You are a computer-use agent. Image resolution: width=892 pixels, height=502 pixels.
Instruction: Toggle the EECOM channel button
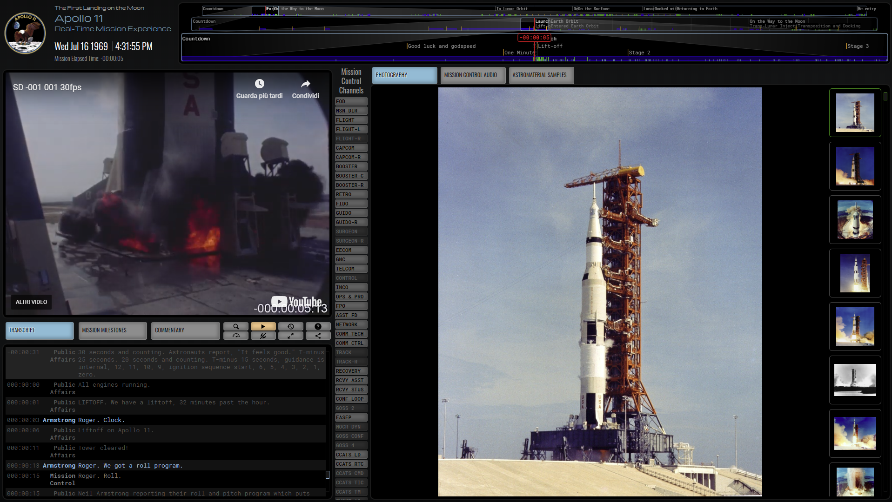coord(351,250)
